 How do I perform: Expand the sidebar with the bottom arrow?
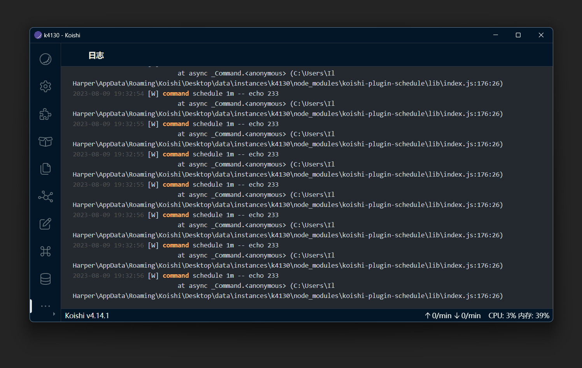[x=55, y=314]
